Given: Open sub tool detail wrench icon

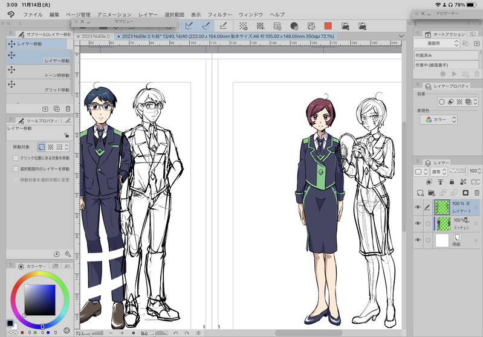Looking at the screenshot, I should pos(68,254).
